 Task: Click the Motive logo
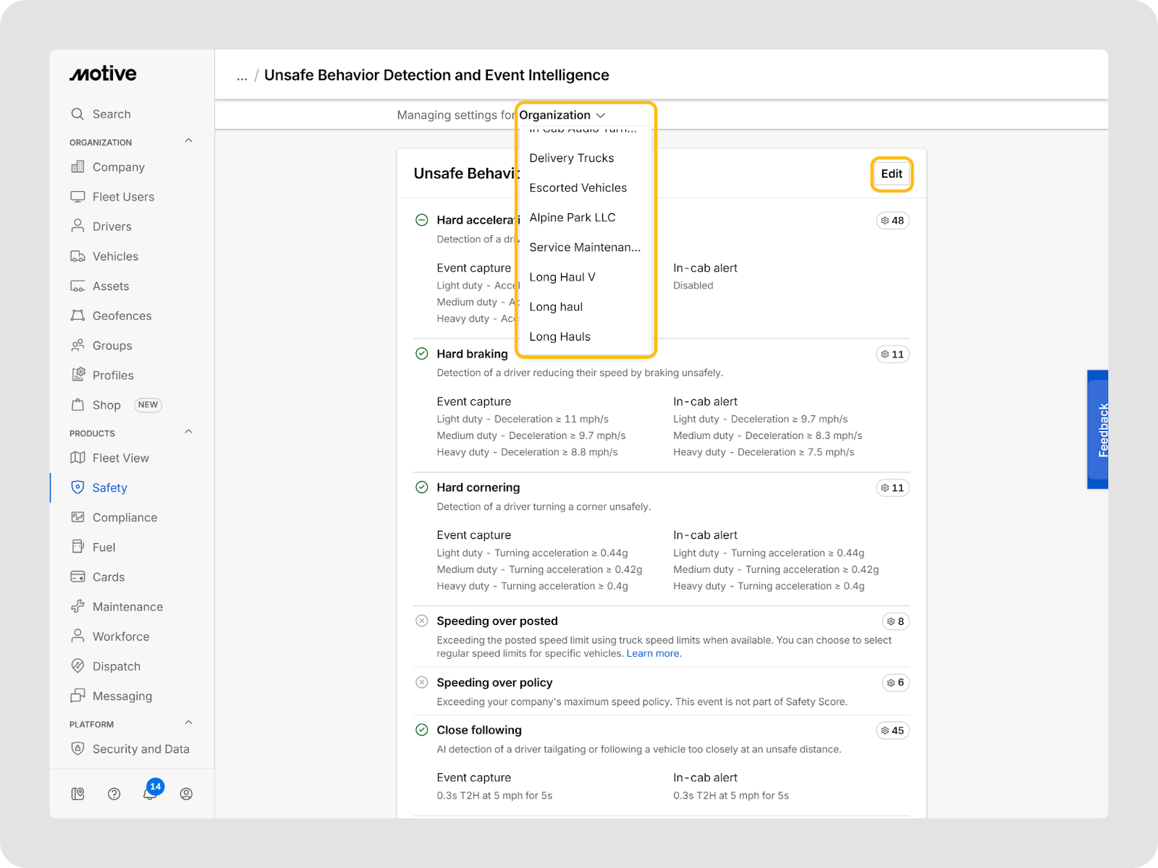[x=103, y=74]
